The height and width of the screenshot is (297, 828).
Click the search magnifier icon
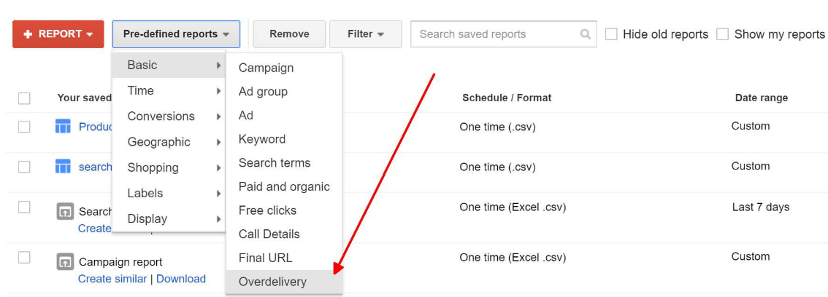pyautogui.click(x=585, y=34)
